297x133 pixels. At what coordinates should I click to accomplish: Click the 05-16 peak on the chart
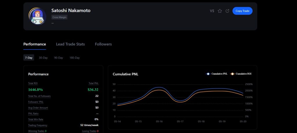click(x=159, y=87)
